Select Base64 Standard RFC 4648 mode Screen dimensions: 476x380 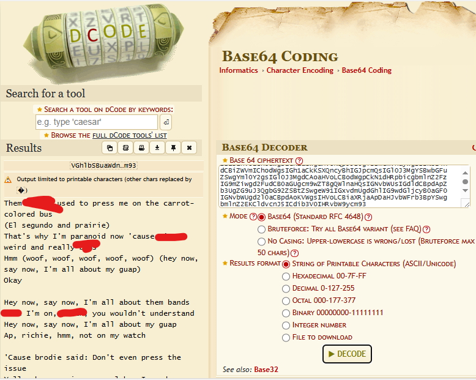click(x=261, y=217)
